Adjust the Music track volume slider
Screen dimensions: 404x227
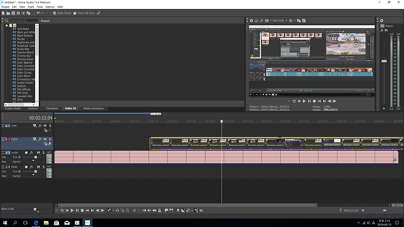click(35, 171)
